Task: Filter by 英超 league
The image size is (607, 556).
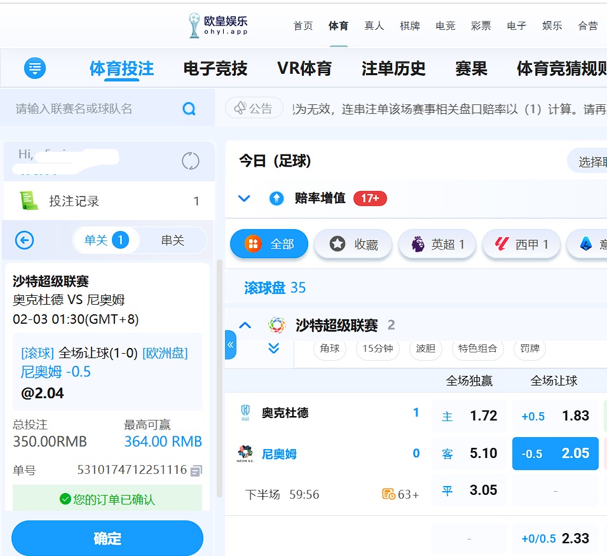Action: (437, 244)
